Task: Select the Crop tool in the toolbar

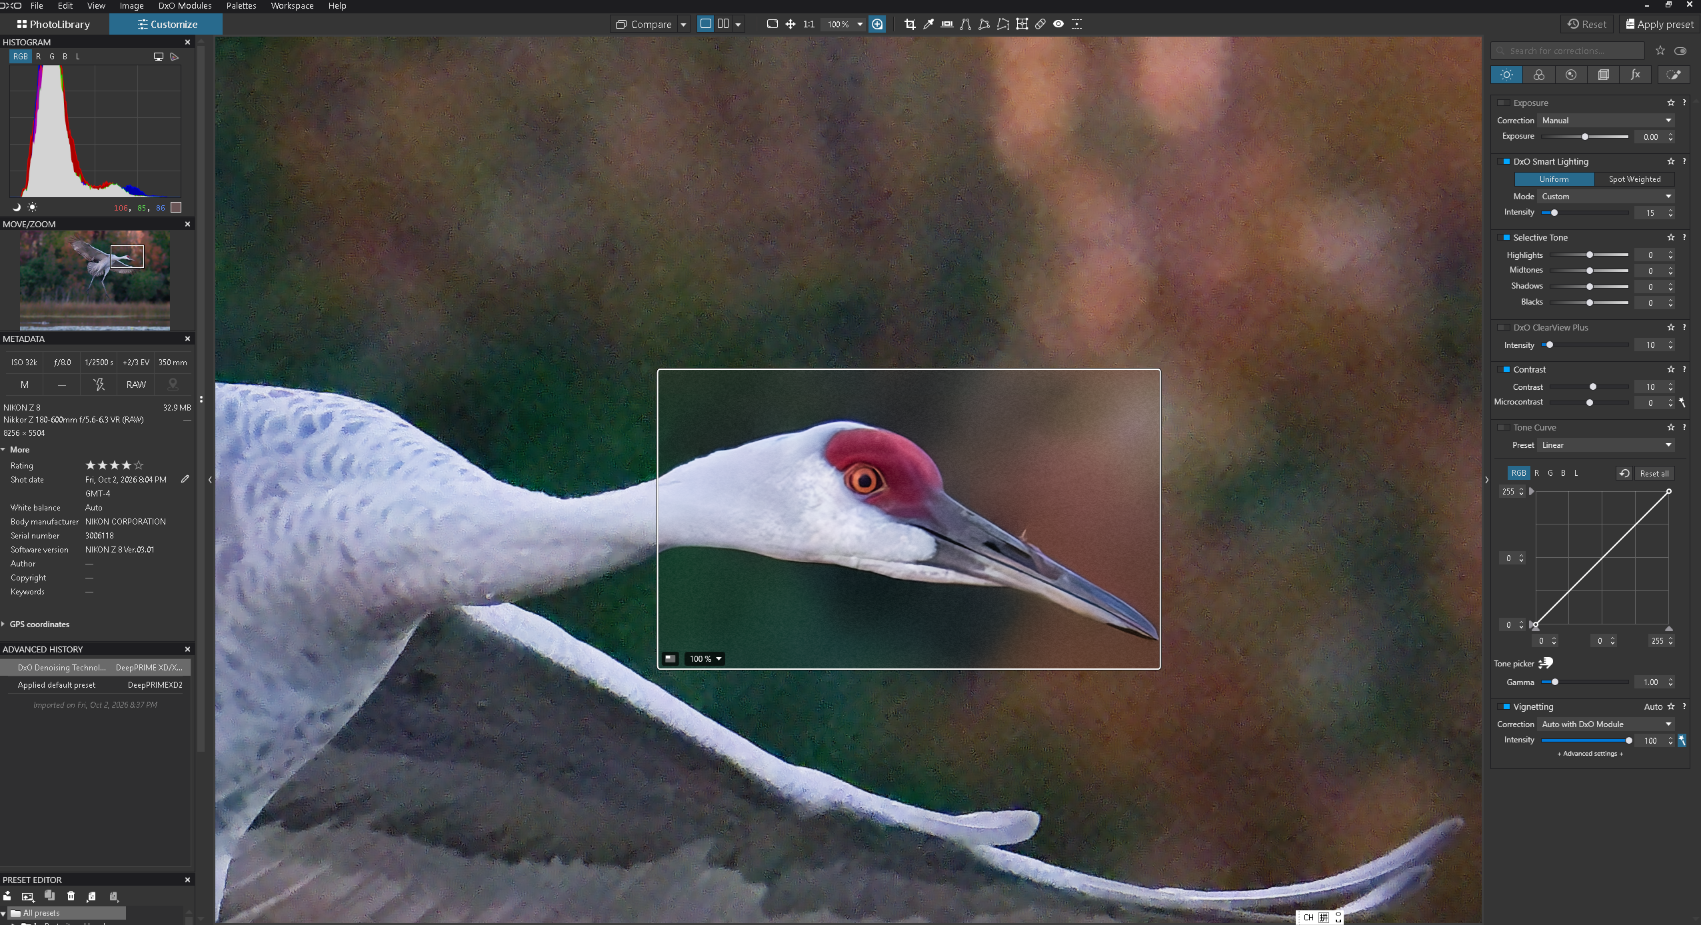Action: (x=910, y=24)
